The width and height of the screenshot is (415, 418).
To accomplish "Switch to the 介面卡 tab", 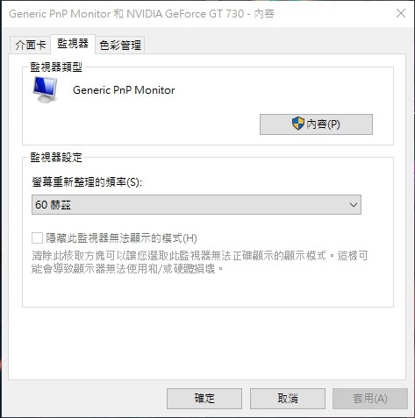I will pos(31,45).
